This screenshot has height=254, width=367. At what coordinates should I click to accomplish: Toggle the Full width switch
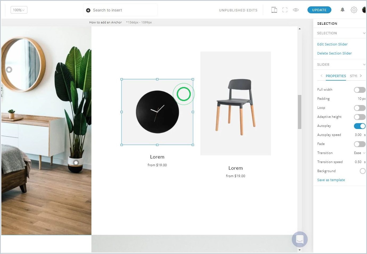pyautogui.click(x=360, y=90)
